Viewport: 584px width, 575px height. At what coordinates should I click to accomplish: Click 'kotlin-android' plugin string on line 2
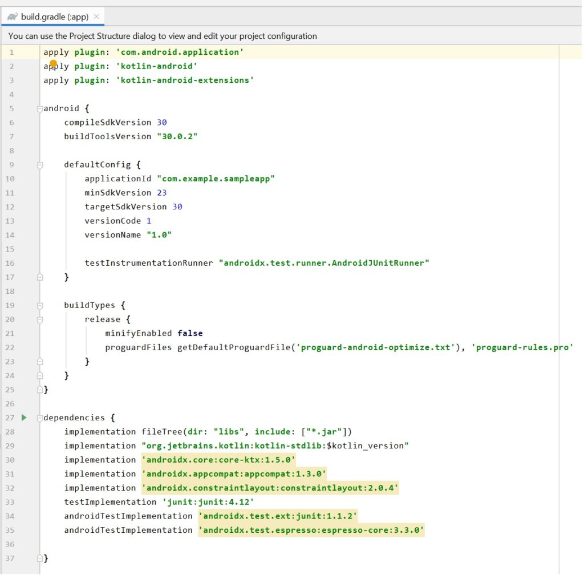[156, 66]
